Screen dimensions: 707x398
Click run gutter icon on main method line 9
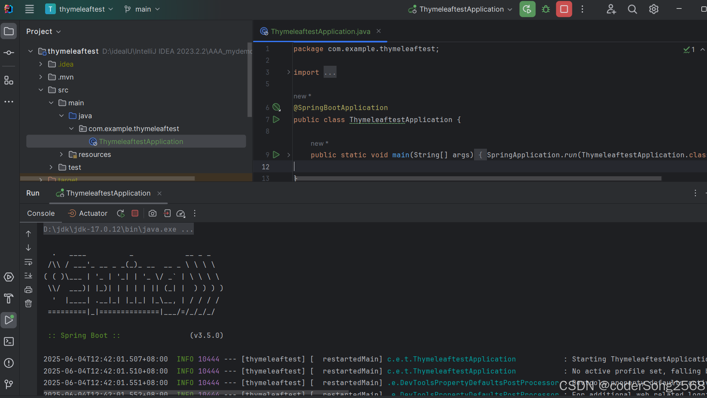276,155
